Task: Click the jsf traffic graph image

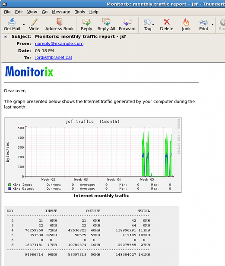Action: pyautogui.click(x=93, y=155)
